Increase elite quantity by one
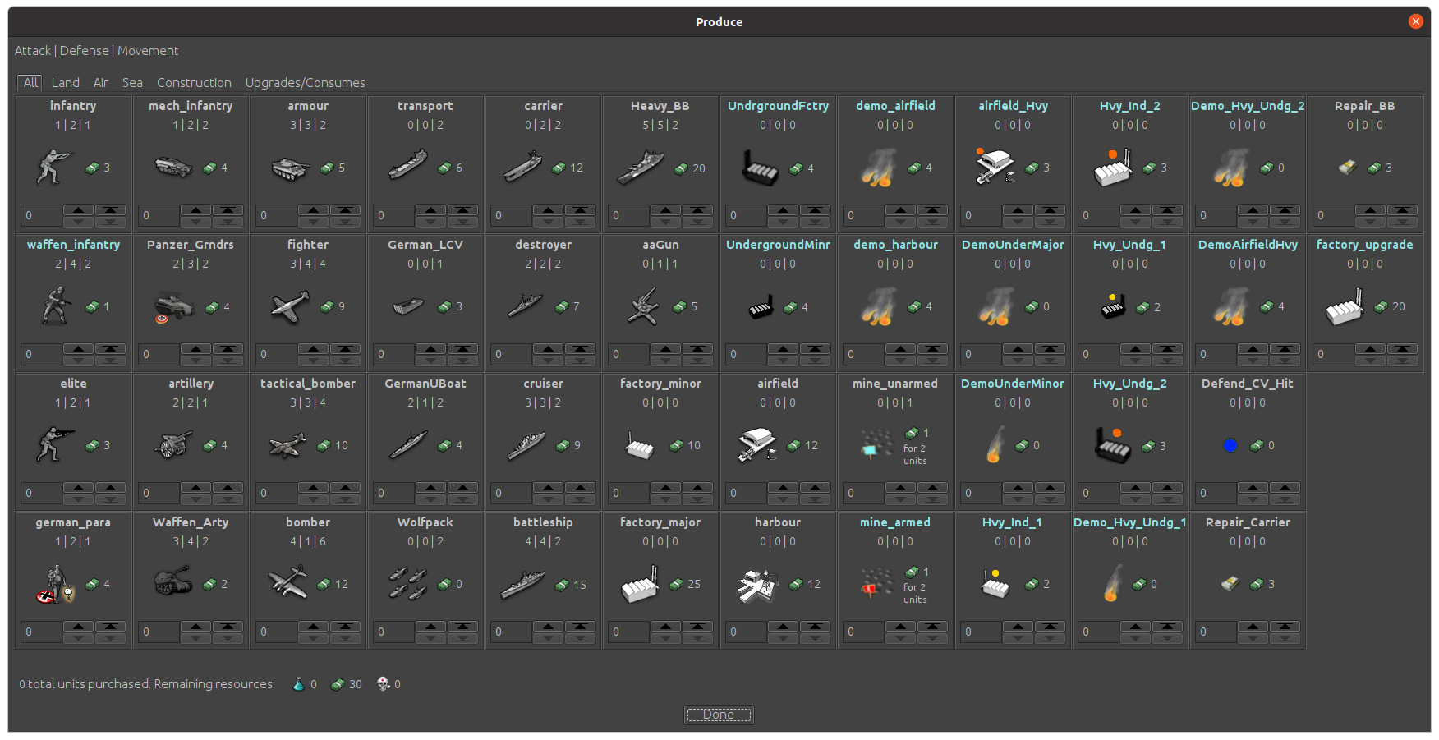 (x=78, y=488)
